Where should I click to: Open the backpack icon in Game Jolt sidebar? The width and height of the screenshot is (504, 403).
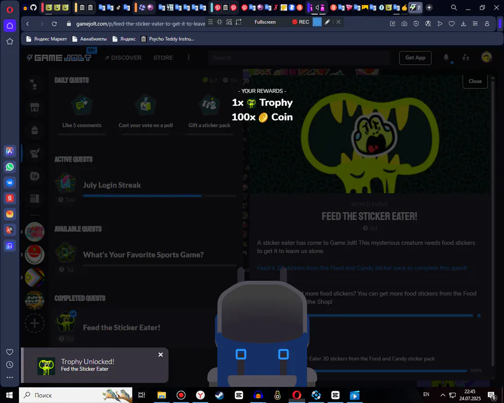(35, 130)
